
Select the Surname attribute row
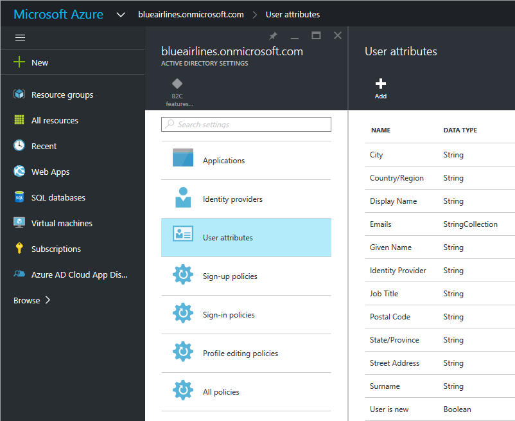[x=440, y=386]
